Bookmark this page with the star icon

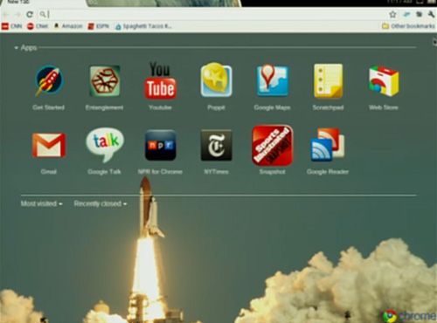[x=392, y=14]
